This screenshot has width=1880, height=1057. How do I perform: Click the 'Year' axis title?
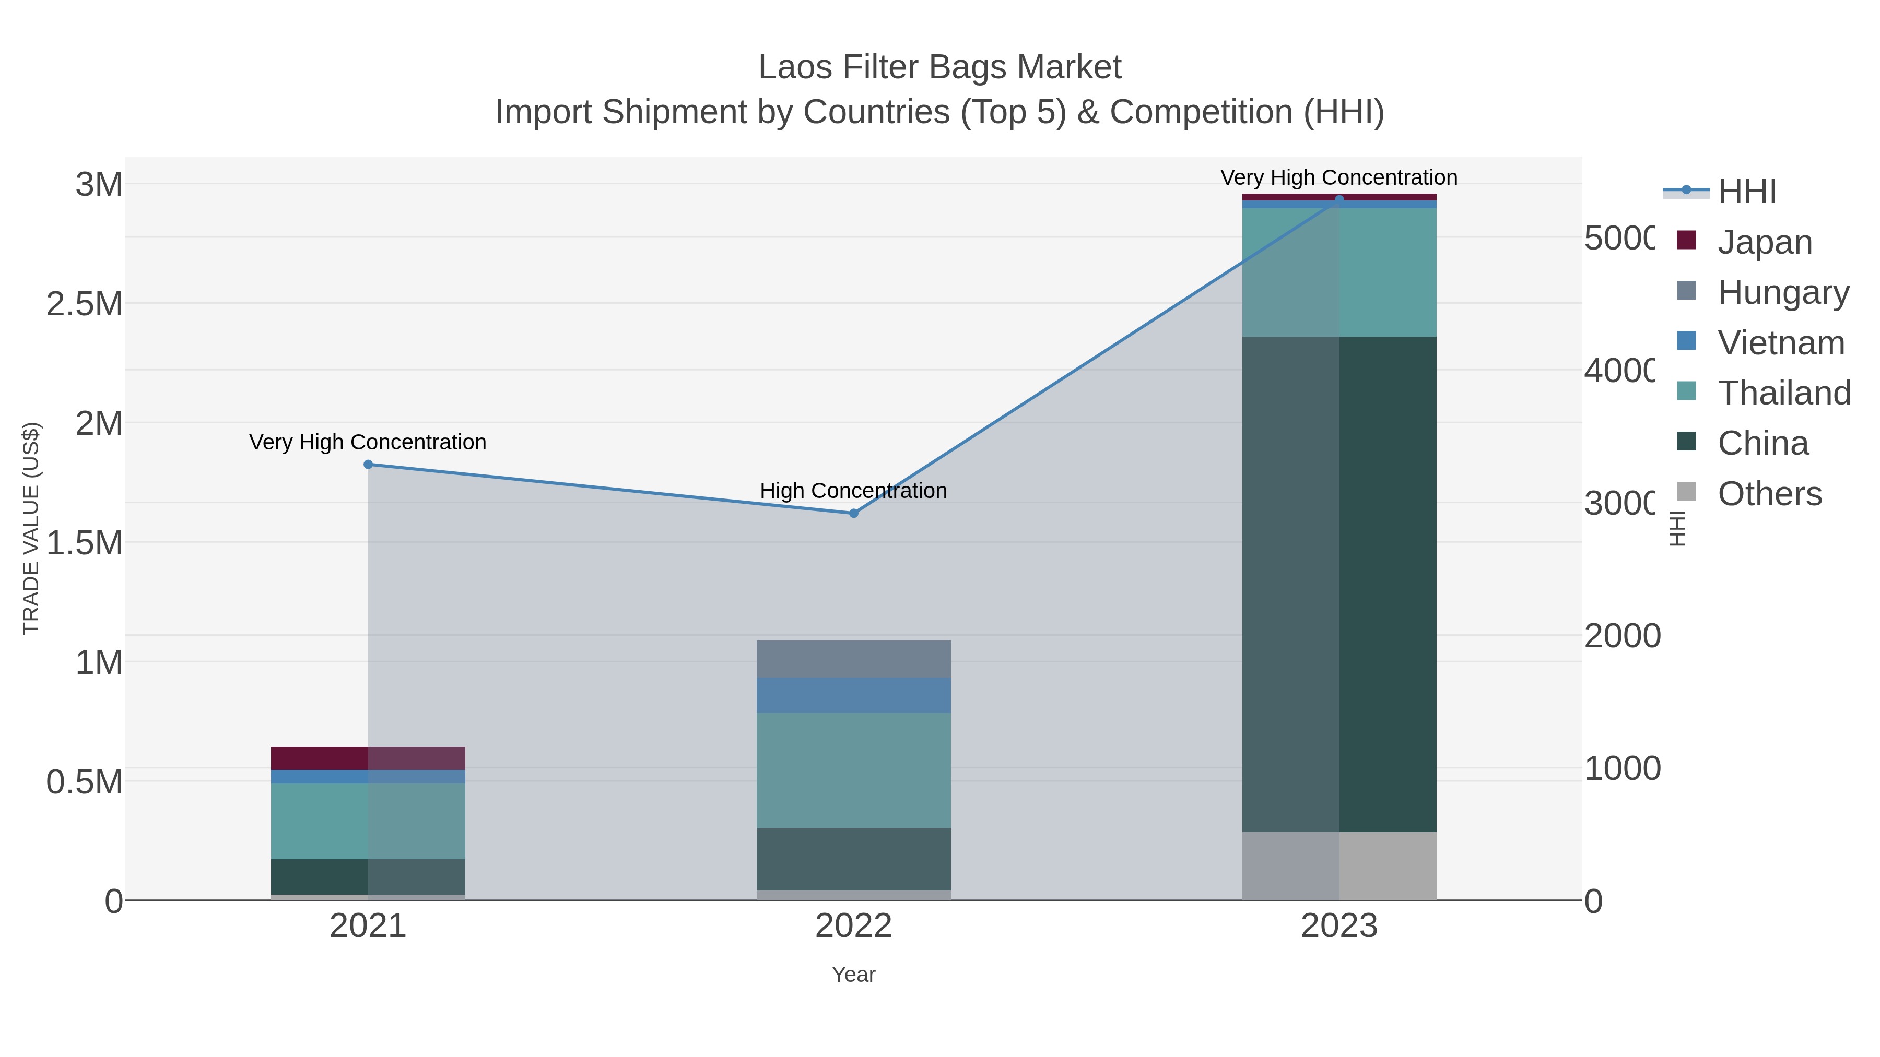coord(854,975)
